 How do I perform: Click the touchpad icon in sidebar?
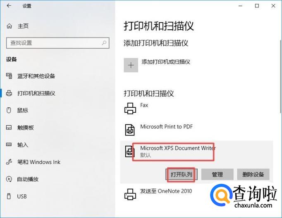click(9, 128)
